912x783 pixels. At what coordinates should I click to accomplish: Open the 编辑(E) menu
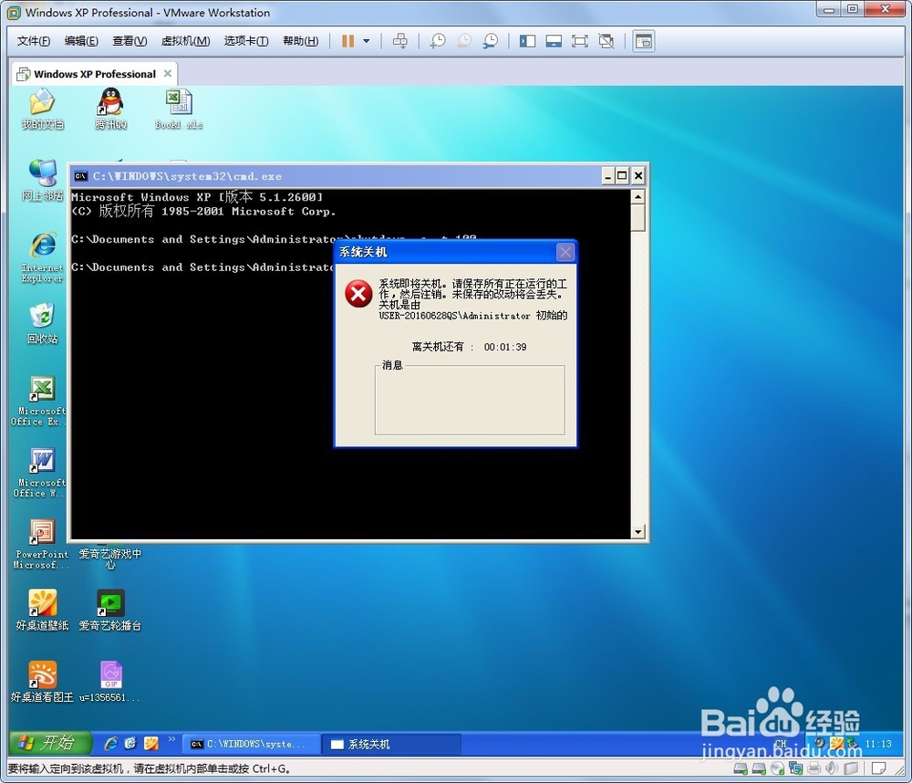[x=81, y=41]
